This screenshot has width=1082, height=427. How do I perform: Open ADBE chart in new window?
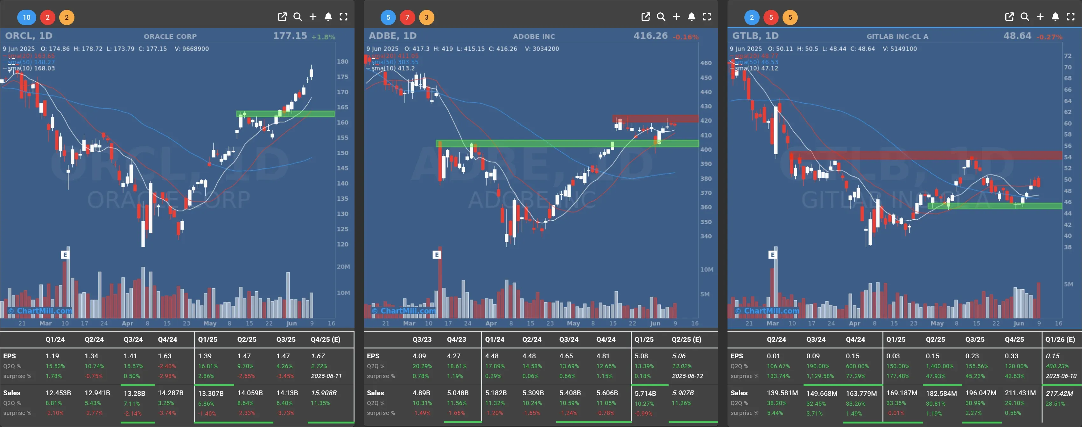tap(646, 17)
